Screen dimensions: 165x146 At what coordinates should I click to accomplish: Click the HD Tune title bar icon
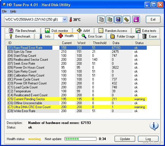pos(4,5)
